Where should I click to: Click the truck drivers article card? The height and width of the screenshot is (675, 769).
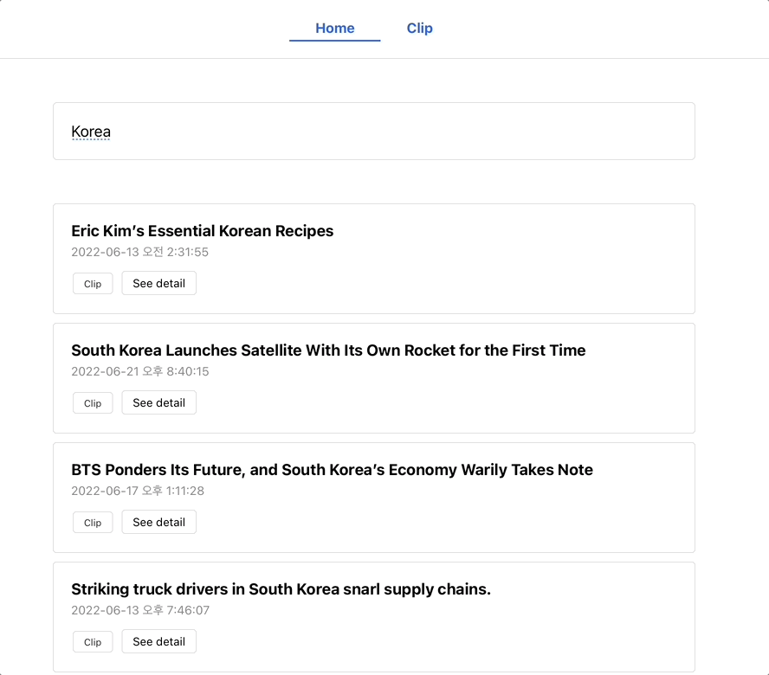pyautogui.click(x=520, y=617)
